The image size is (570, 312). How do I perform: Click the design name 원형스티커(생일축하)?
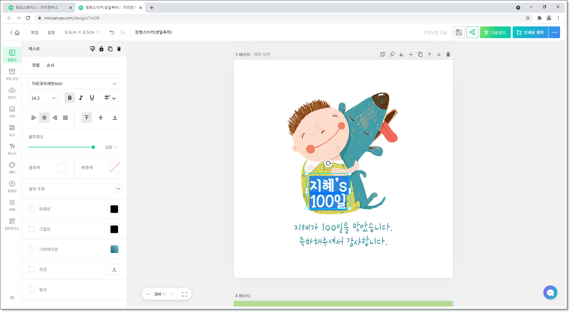point(153,32)
